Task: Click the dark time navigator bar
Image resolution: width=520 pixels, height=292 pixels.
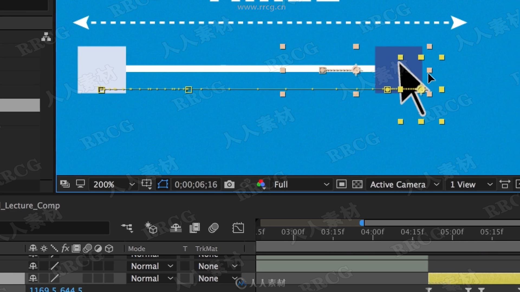Action: tap(310, 223)
